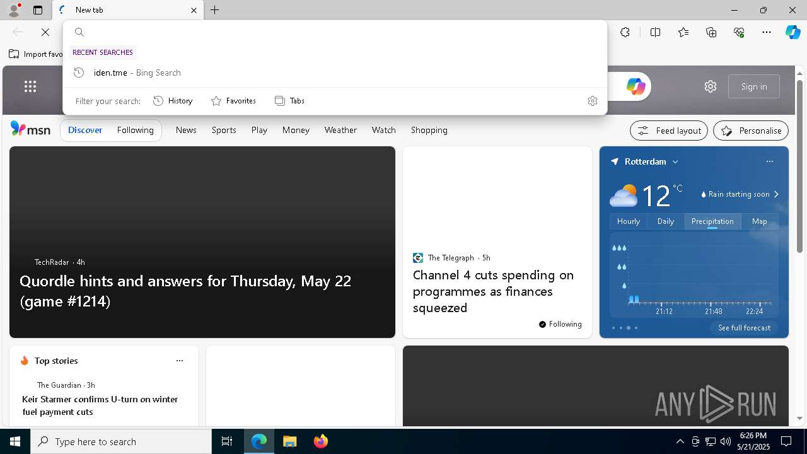Screen dimensions: 807x454
Task: Open Channel 4 cuts spending article
Action: pos(494,291)
